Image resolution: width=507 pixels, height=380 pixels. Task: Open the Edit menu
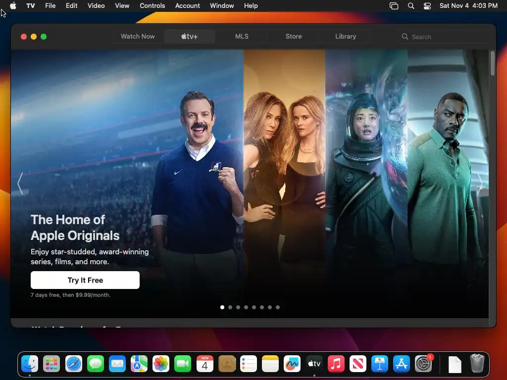click(71, 6)
